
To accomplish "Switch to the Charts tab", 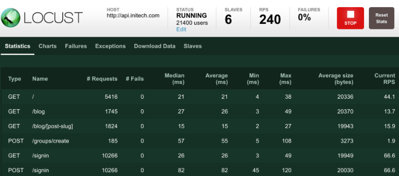I will 47,46.
